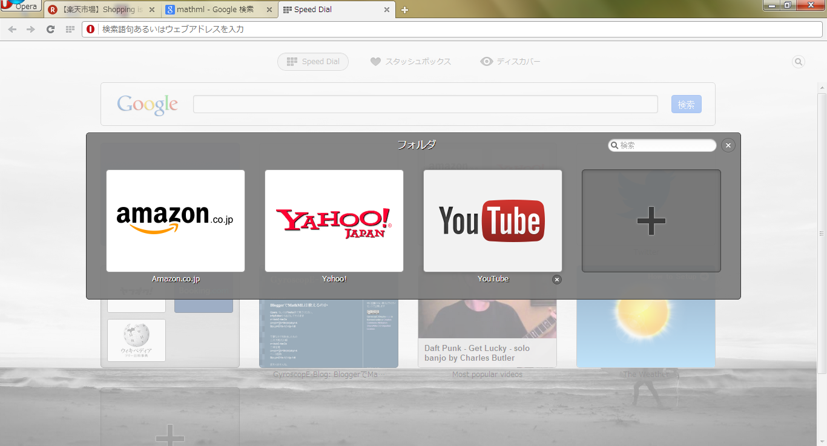Restore down the Opera window

point(788,5)
